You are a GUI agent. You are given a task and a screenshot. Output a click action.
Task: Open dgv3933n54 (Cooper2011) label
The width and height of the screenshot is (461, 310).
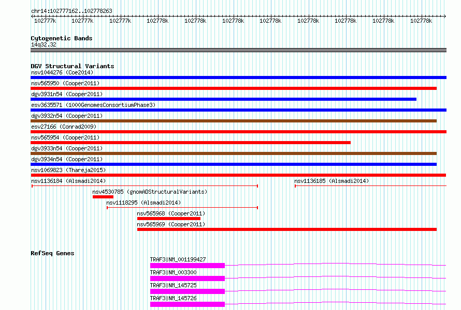point(67,148)
